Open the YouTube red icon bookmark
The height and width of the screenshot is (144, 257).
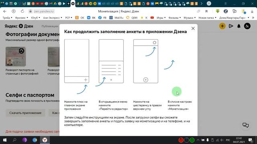pyautogui.click(x=152, y=18)
